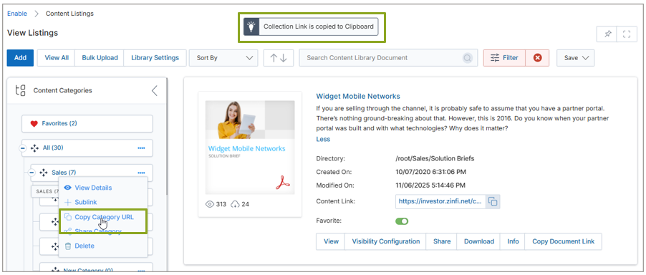Open the Save dropdown
Screen dimensions: 646x275
coord(576,58)
